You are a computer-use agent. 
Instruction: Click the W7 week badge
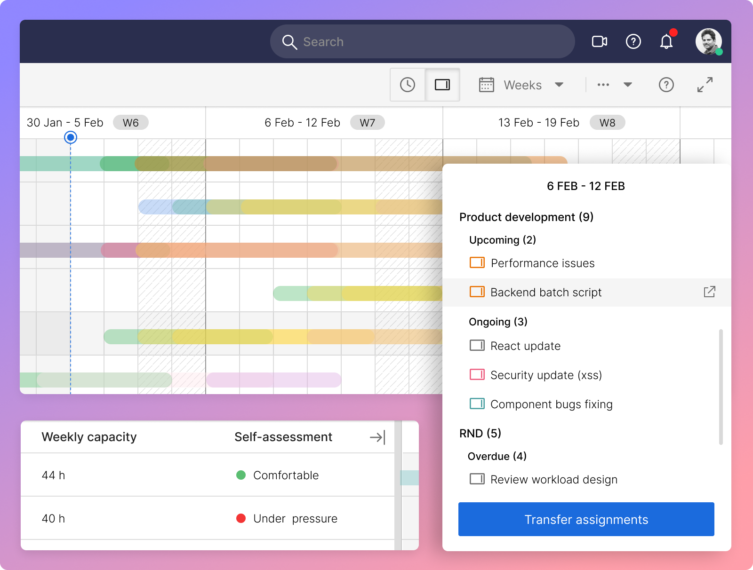click(x=367, y=123)
